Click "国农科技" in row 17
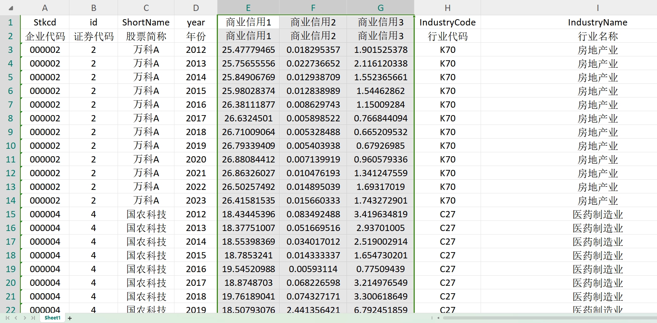 pos(146,242)
